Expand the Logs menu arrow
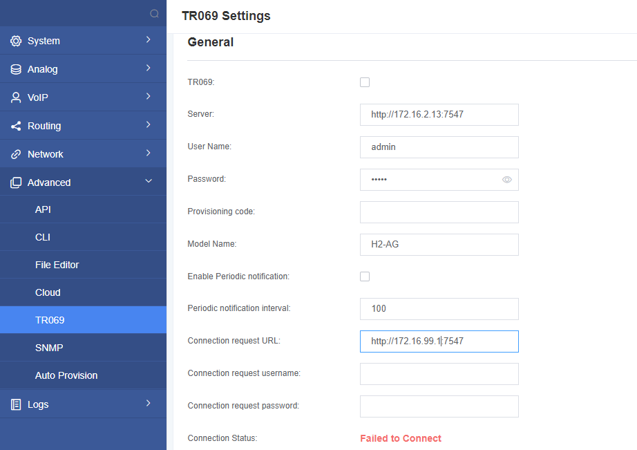Screen dimensions: 637x450 coord(149,403)
